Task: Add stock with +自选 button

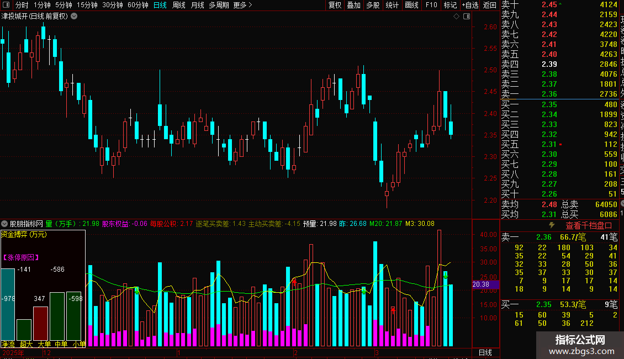Action: click(470, 5)
